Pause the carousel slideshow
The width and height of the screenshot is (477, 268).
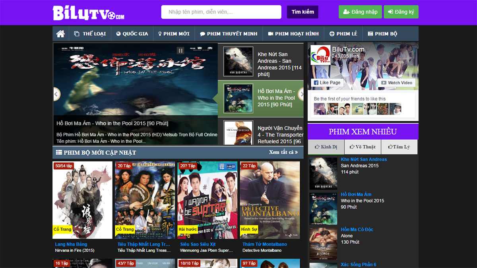(181, 50)
